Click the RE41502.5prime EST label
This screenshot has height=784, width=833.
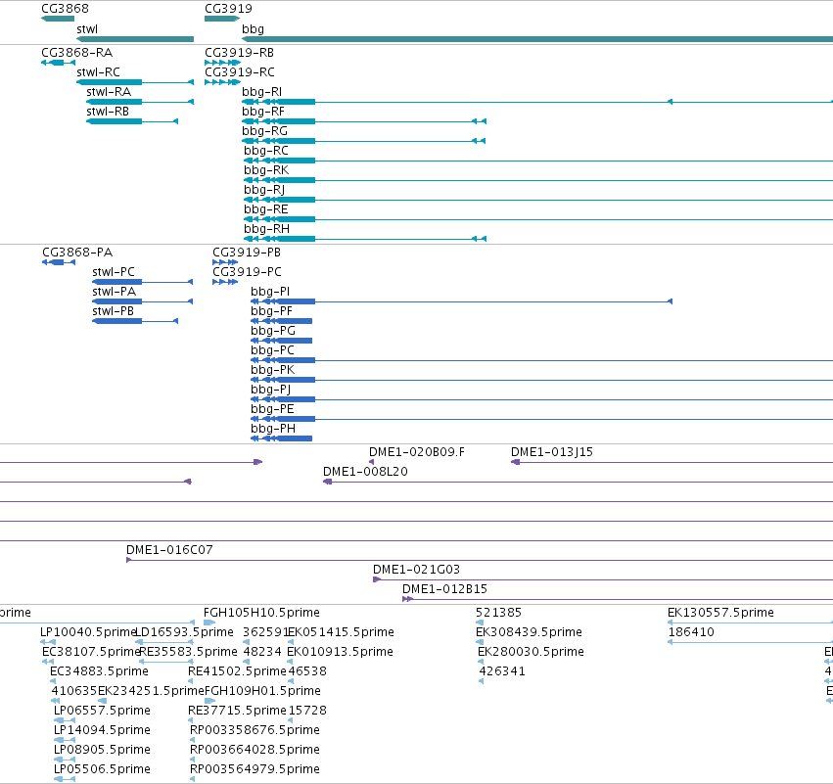click(x=238, y=671)
